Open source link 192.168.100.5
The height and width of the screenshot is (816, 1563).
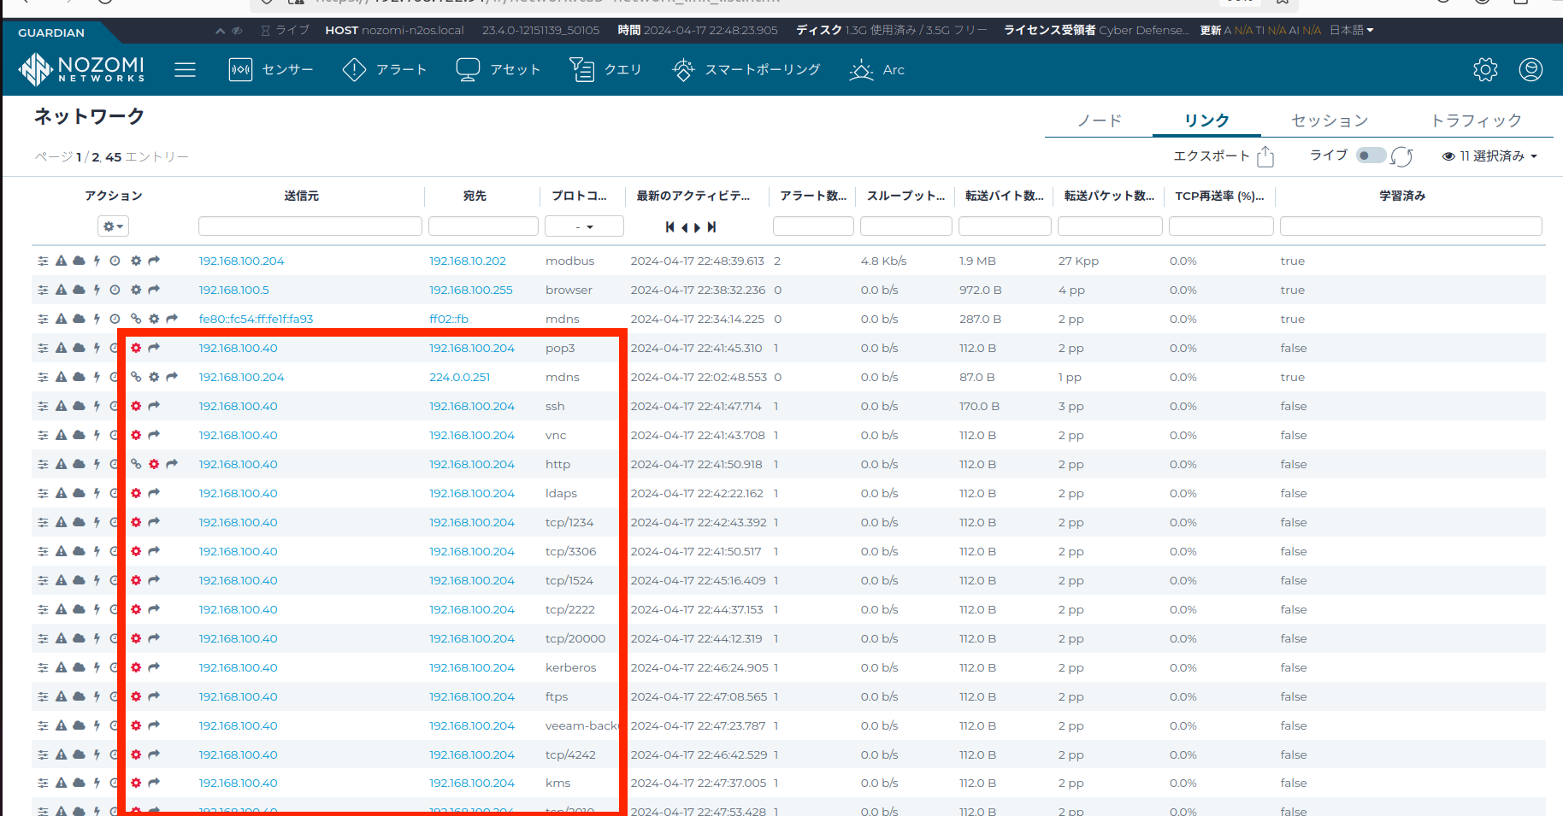tap(233, 290)
